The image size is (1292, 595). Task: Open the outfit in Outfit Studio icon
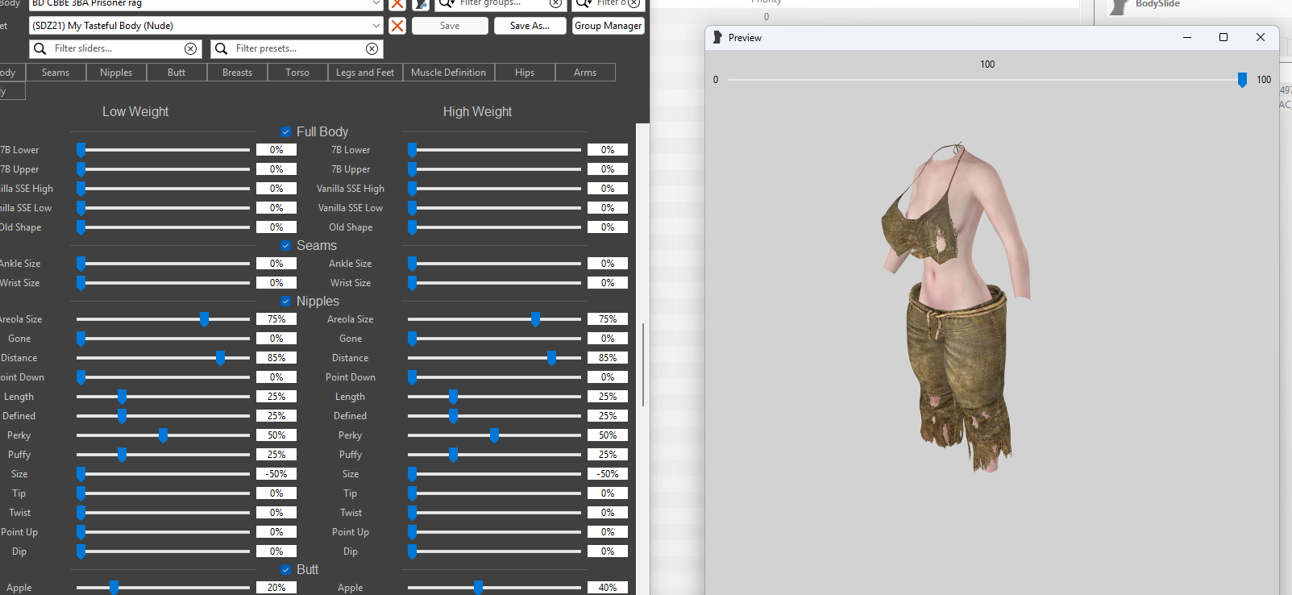(x=421, y=4)
